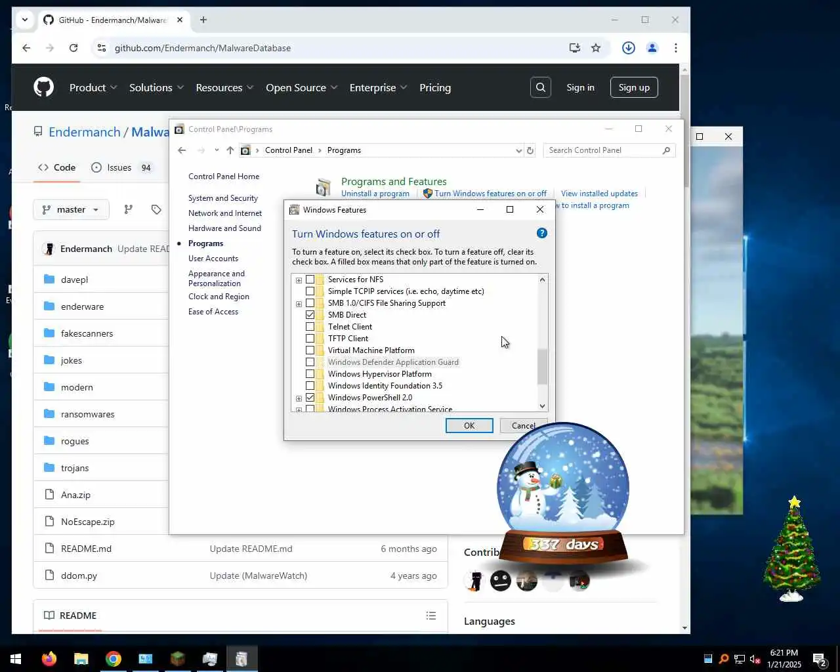The image size is (840, 672).
Task: Click Uninstall a program link
Action: 375,194
